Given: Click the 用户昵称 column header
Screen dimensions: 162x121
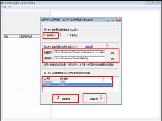Looking at the screenshot, I should point(85,79).
